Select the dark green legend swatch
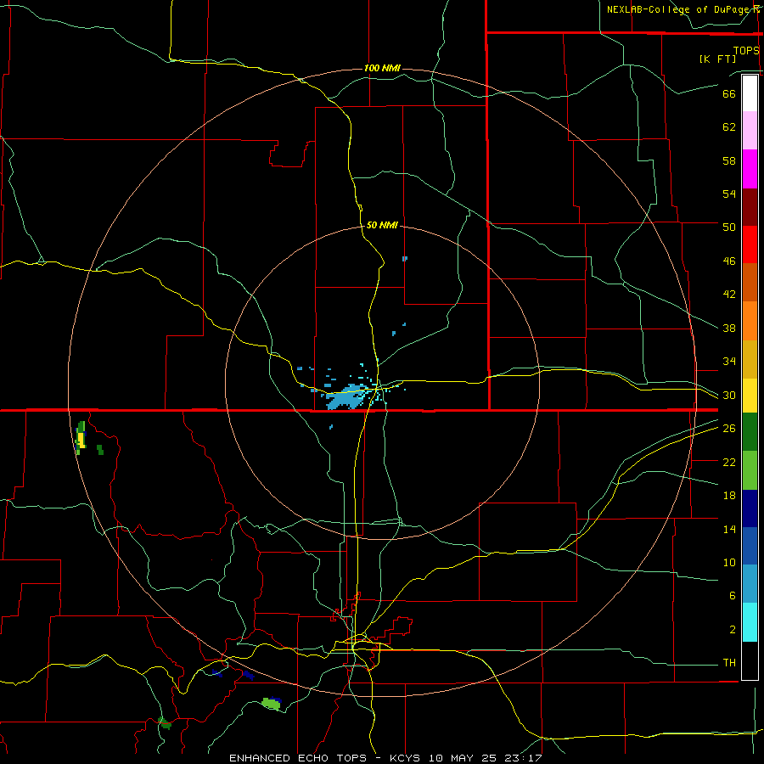764x764 pixels. (750, 432)
